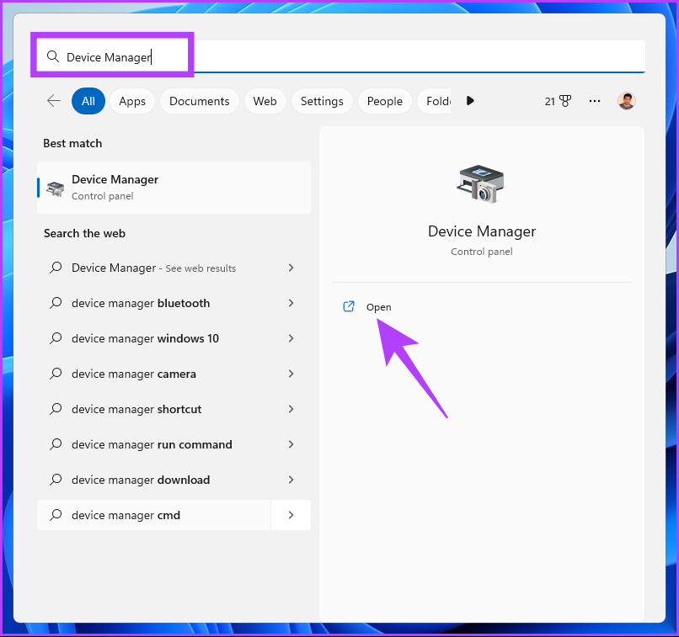Click the ellipsis options menu in search

[x=594, y=100]
